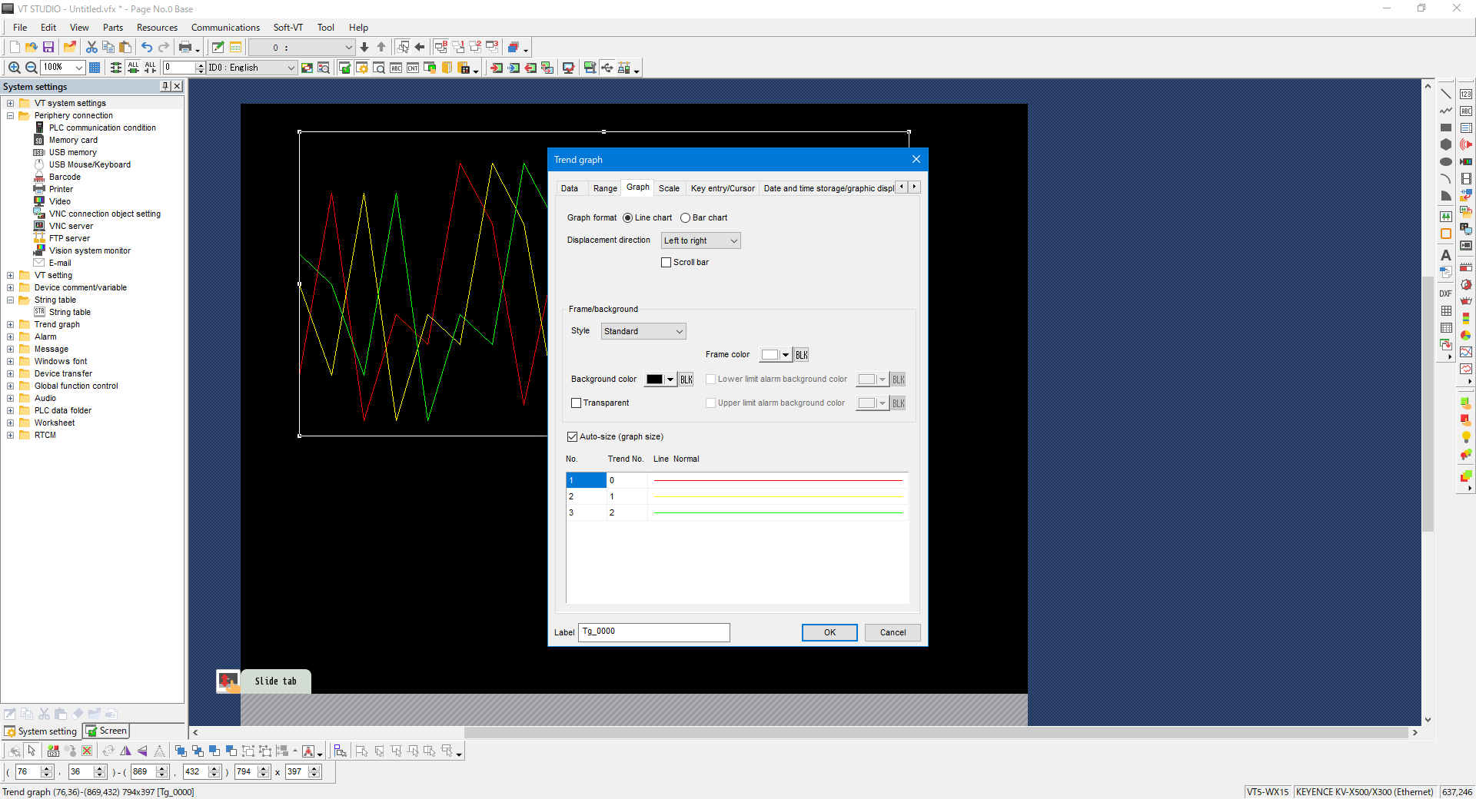Click the Zoom in magnifier icon
Screen dimensions: 1476x799
(14, 68)
